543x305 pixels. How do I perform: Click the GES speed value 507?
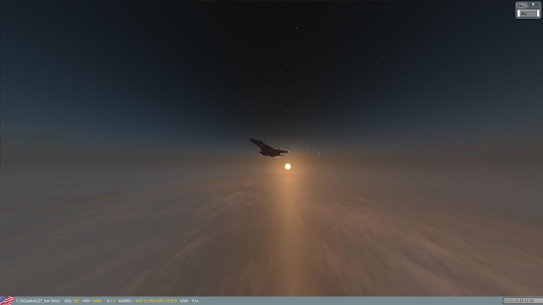point(76,301)
